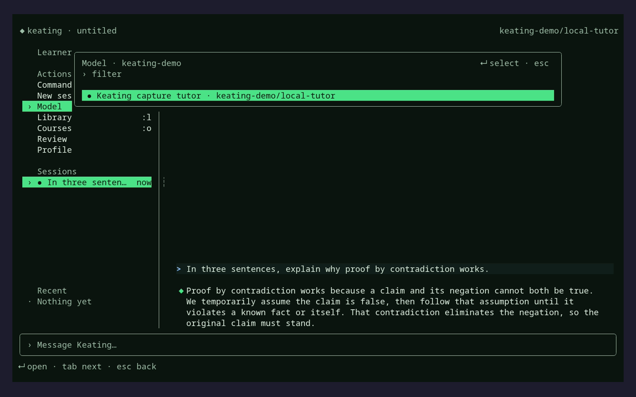Image resolution: width=636 pixels, height=397 pixels.
Task: Click 'tab next' in the footer hints
Action: pyautogui.click(x=82, y=367)
